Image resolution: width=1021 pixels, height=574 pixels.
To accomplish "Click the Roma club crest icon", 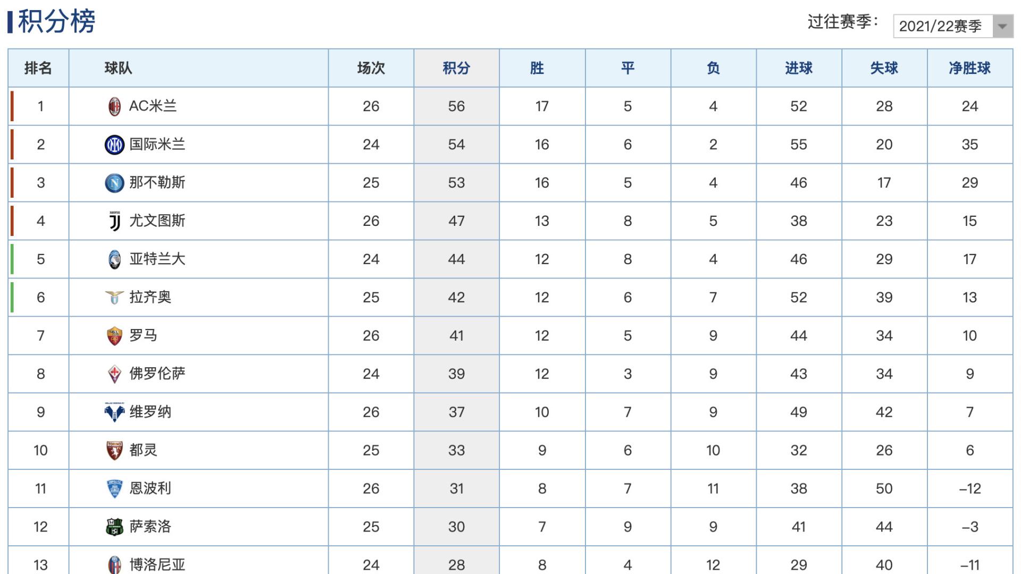I will point(114,336).
